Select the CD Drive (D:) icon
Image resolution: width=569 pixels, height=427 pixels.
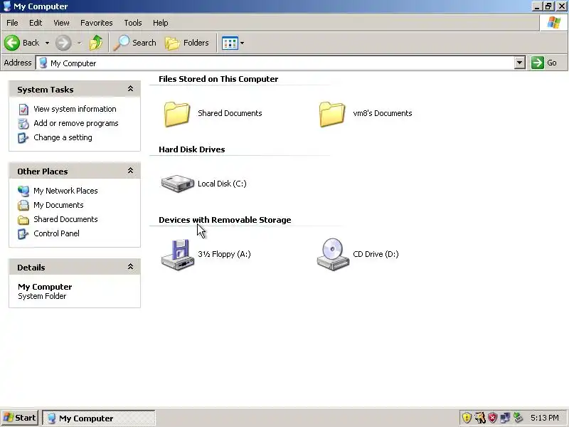coord(333,254)
